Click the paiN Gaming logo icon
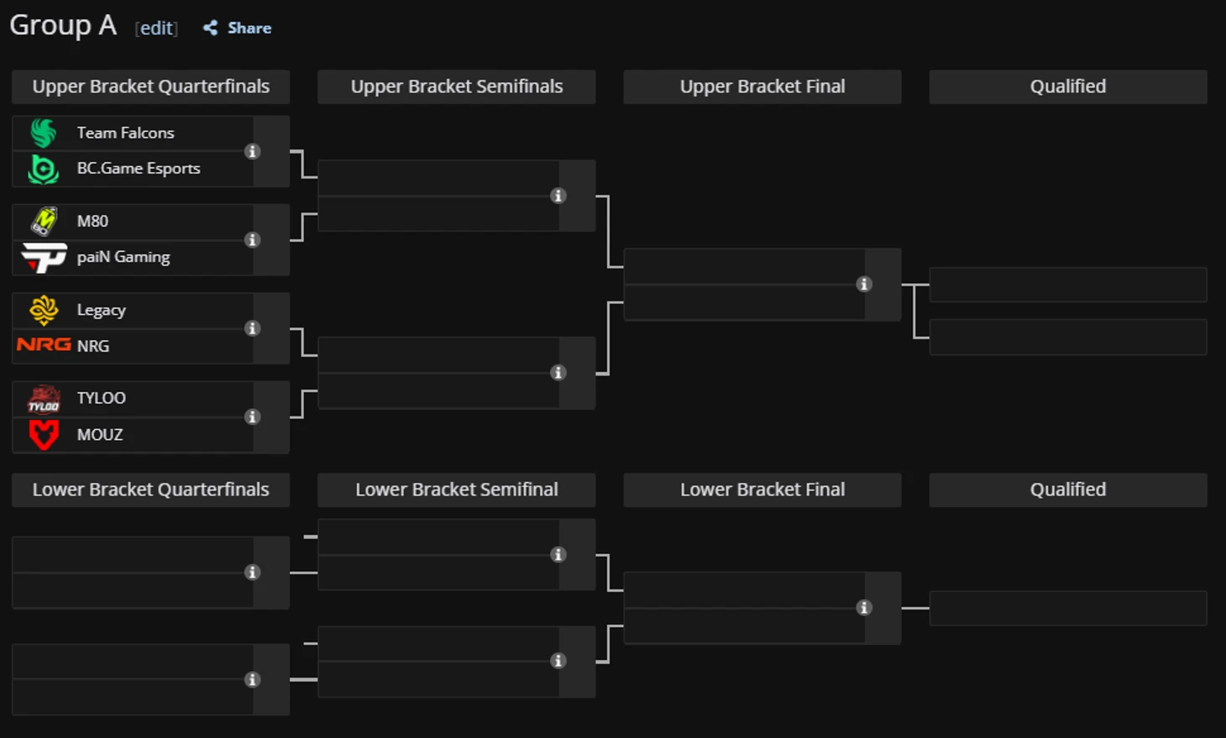The image size is (1226, 738). (44, 258)
